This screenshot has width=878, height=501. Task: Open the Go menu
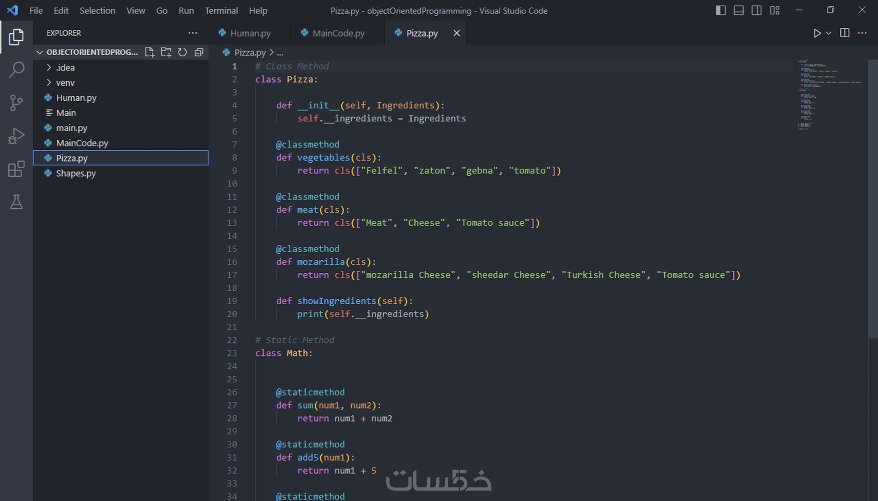162,10
